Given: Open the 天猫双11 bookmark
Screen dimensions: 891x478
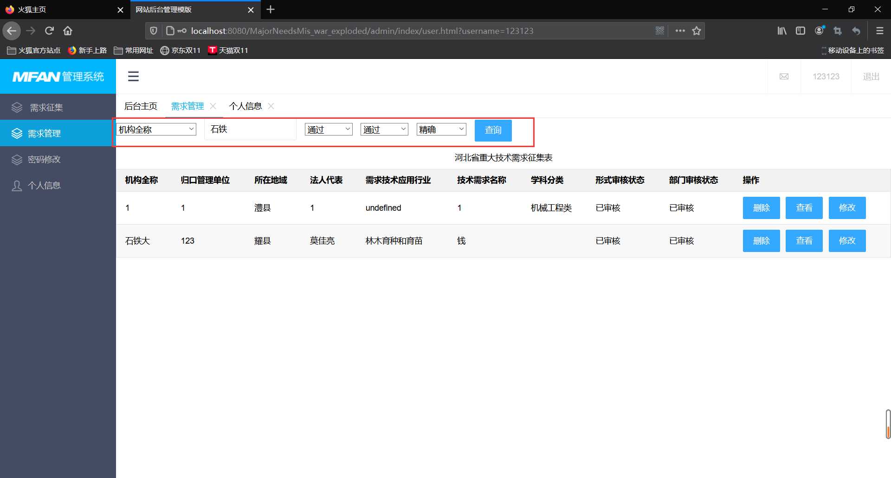Looking at the screenshot, I should 228,50.
